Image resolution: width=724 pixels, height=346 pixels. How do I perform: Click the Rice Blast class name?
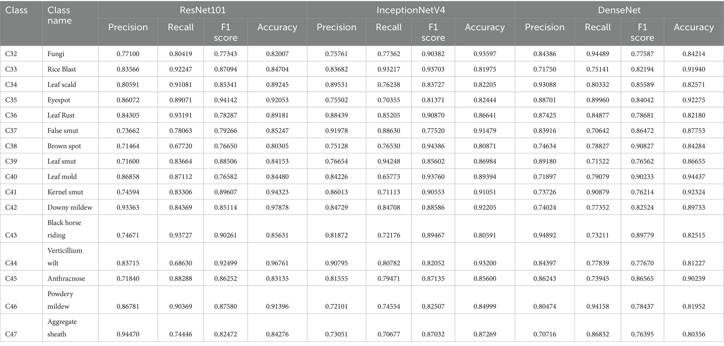pyautogui.click(x=62, y=69)
